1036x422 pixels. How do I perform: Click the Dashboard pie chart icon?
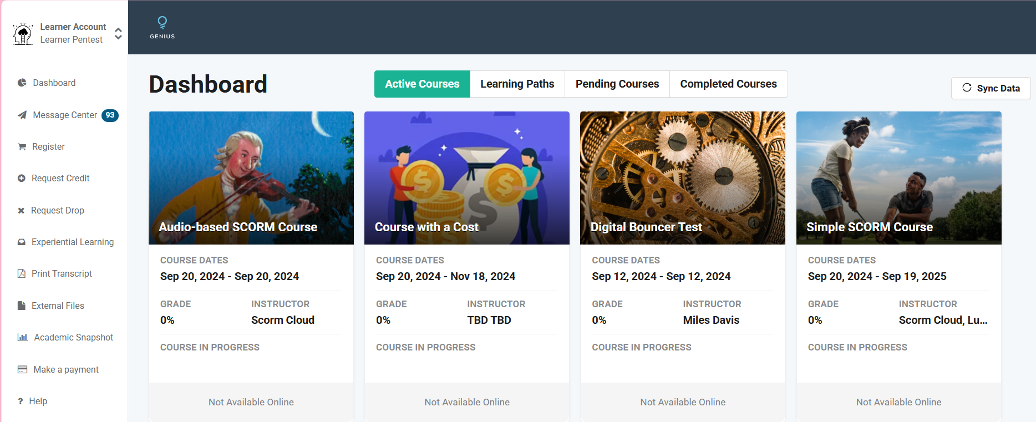point(22,83)
